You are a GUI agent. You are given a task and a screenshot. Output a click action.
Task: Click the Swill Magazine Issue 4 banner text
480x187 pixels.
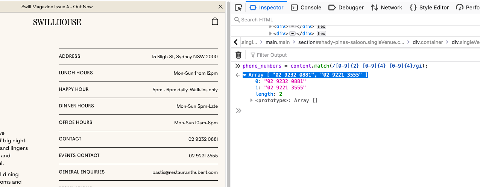[57, 7]
